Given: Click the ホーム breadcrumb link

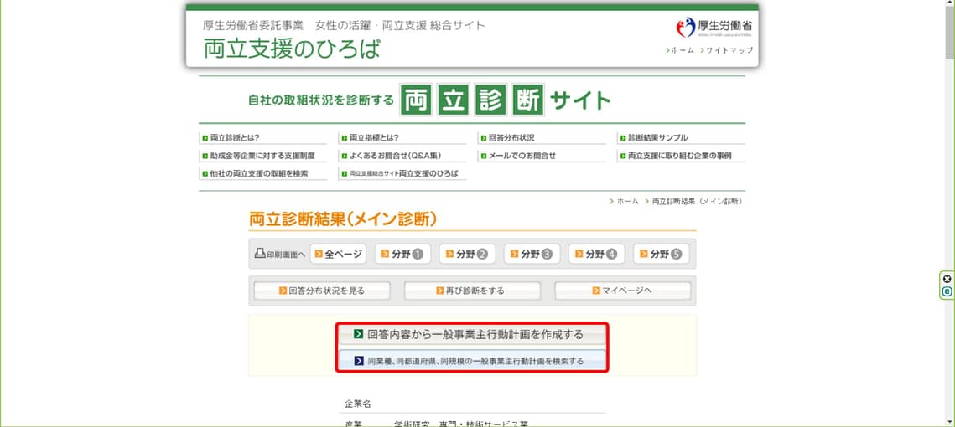Looking at the screenshot, I should click(627, 201).
